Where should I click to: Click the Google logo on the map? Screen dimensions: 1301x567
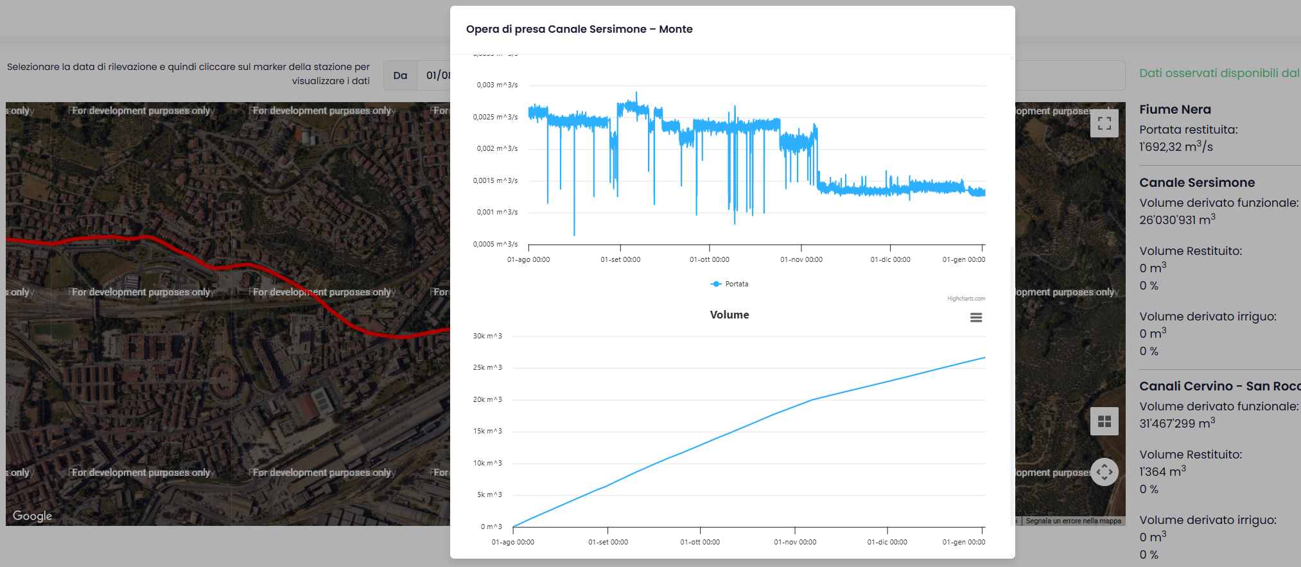pyautogui.click(x=32, y=516)
